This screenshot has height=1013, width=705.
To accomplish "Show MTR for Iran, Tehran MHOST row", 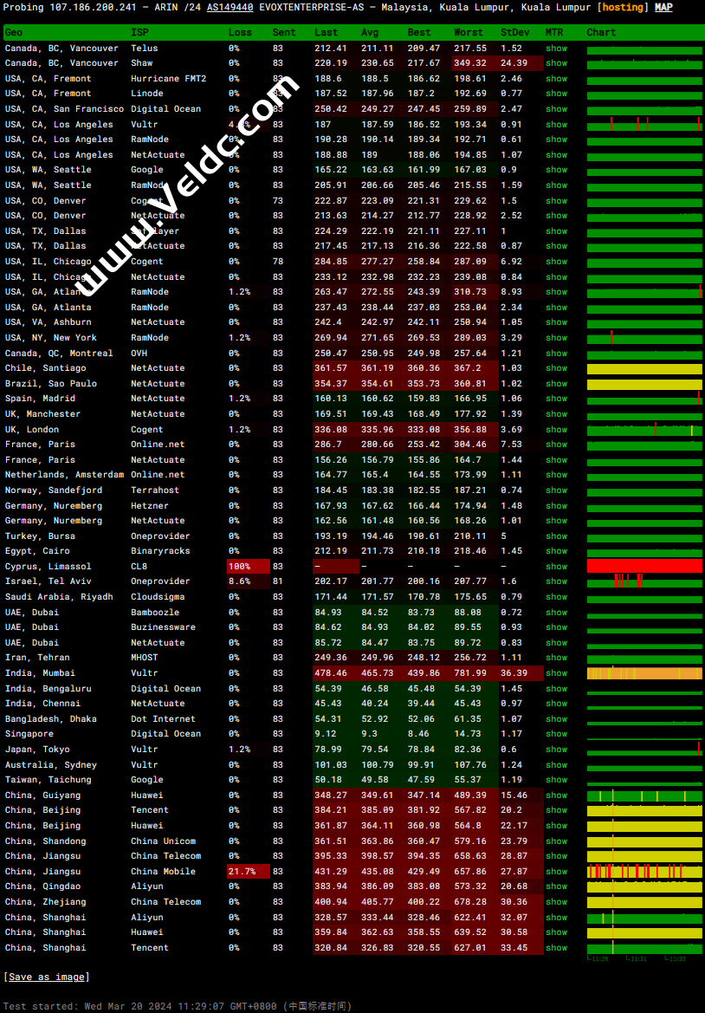I will (557, 657).
